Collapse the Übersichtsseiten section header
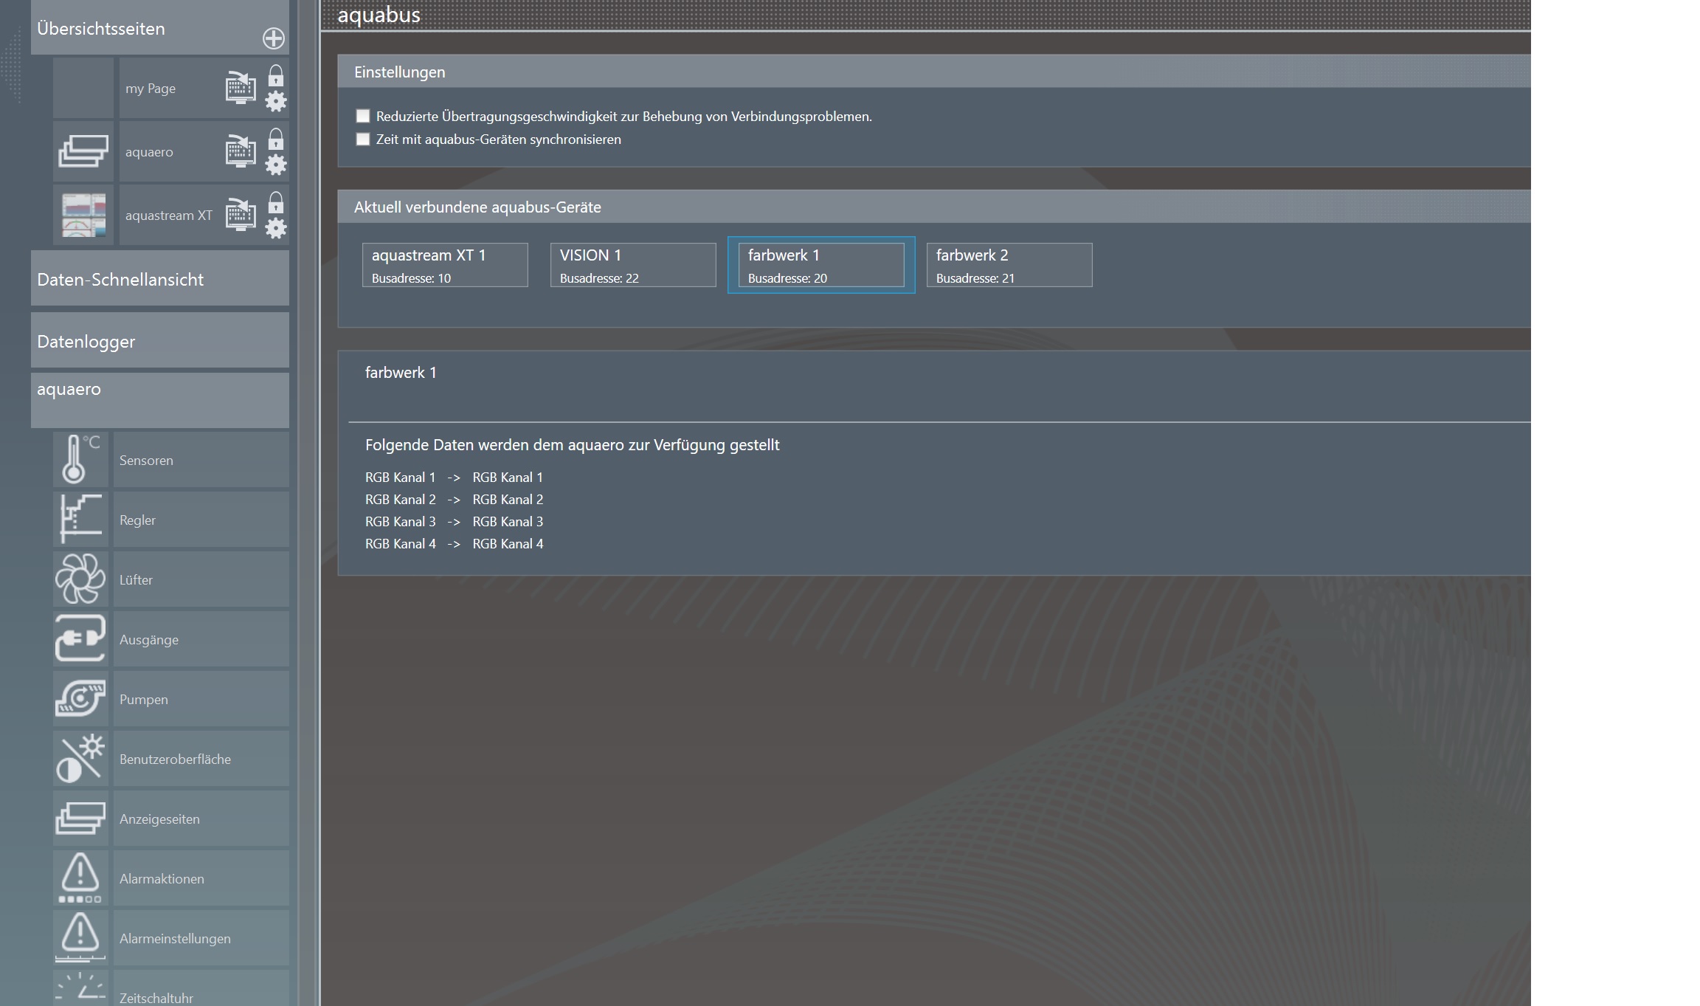This screenshot has width=1700, height=1006. tap(101, 29)
